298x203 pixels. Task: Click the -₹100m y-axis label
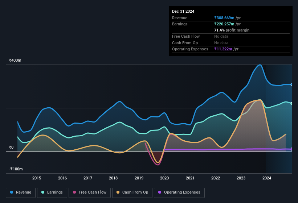pos(16,169)
